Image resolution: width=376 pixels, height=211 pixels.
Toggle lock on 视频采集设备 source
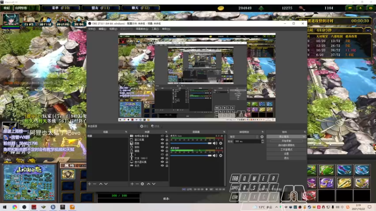click(x=167, y=136)
